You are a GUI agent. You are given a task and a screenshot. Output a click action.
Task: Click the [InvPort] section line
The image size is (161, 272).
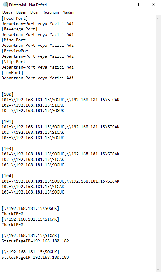[12, 72]
